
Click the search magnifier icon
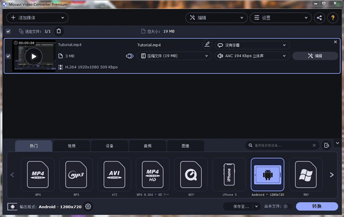(251, 145)
